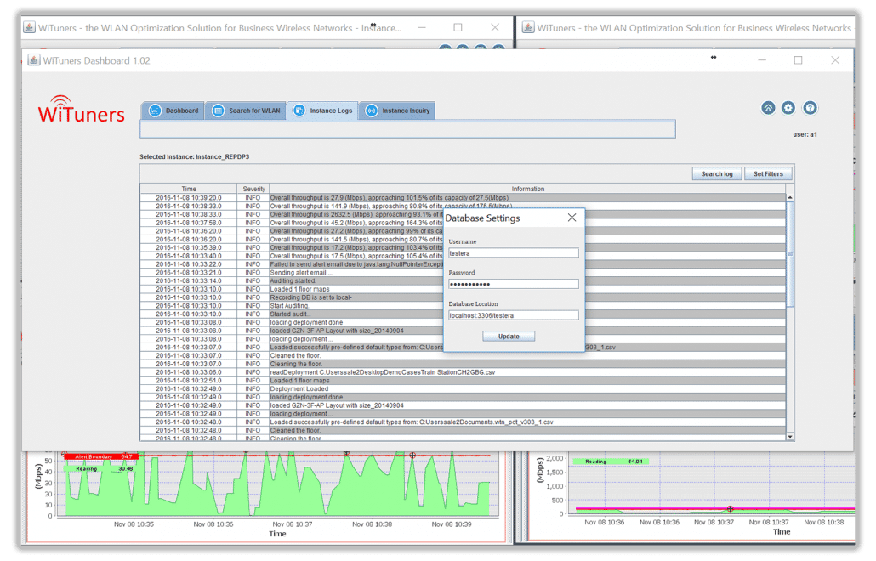Screen dimensions: 876x561
Task: Close the Database Settings dialog
Action: click(x=572, y=218)
